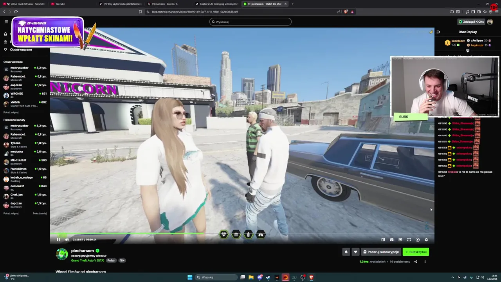The width and height of the screenshot is (501, 282).
Task: Click the 18+ tag
Action: (122, 260)
